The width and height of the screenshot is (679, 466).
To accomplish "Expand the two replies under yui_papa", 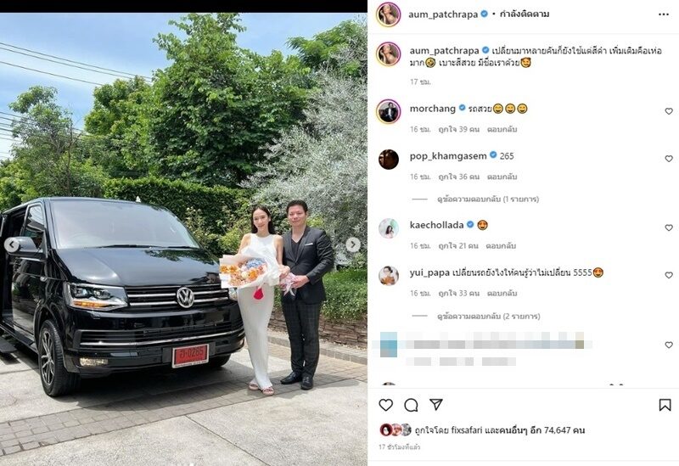I will coord(489,316).
